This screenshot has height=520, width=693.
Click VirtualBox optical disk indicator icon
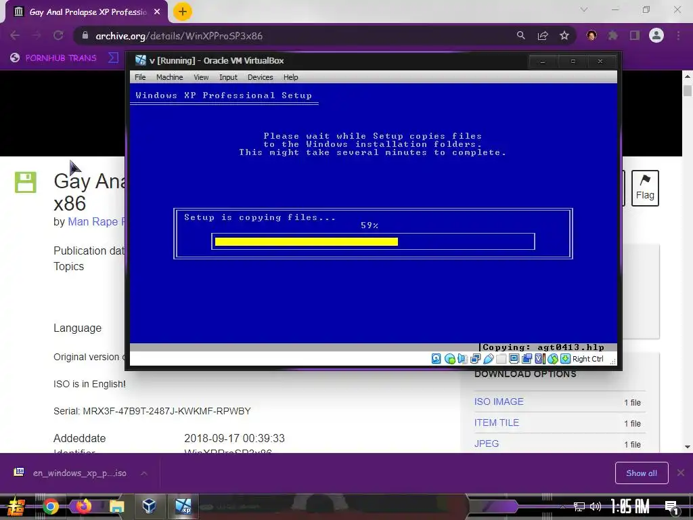[450, 359]
